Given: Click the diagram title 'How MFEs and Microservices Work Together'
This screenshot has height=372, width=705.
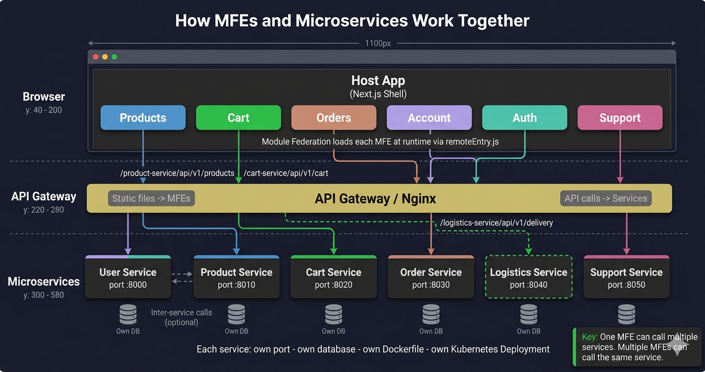Looking at the screenshot, I should click(x=352, y=21).
